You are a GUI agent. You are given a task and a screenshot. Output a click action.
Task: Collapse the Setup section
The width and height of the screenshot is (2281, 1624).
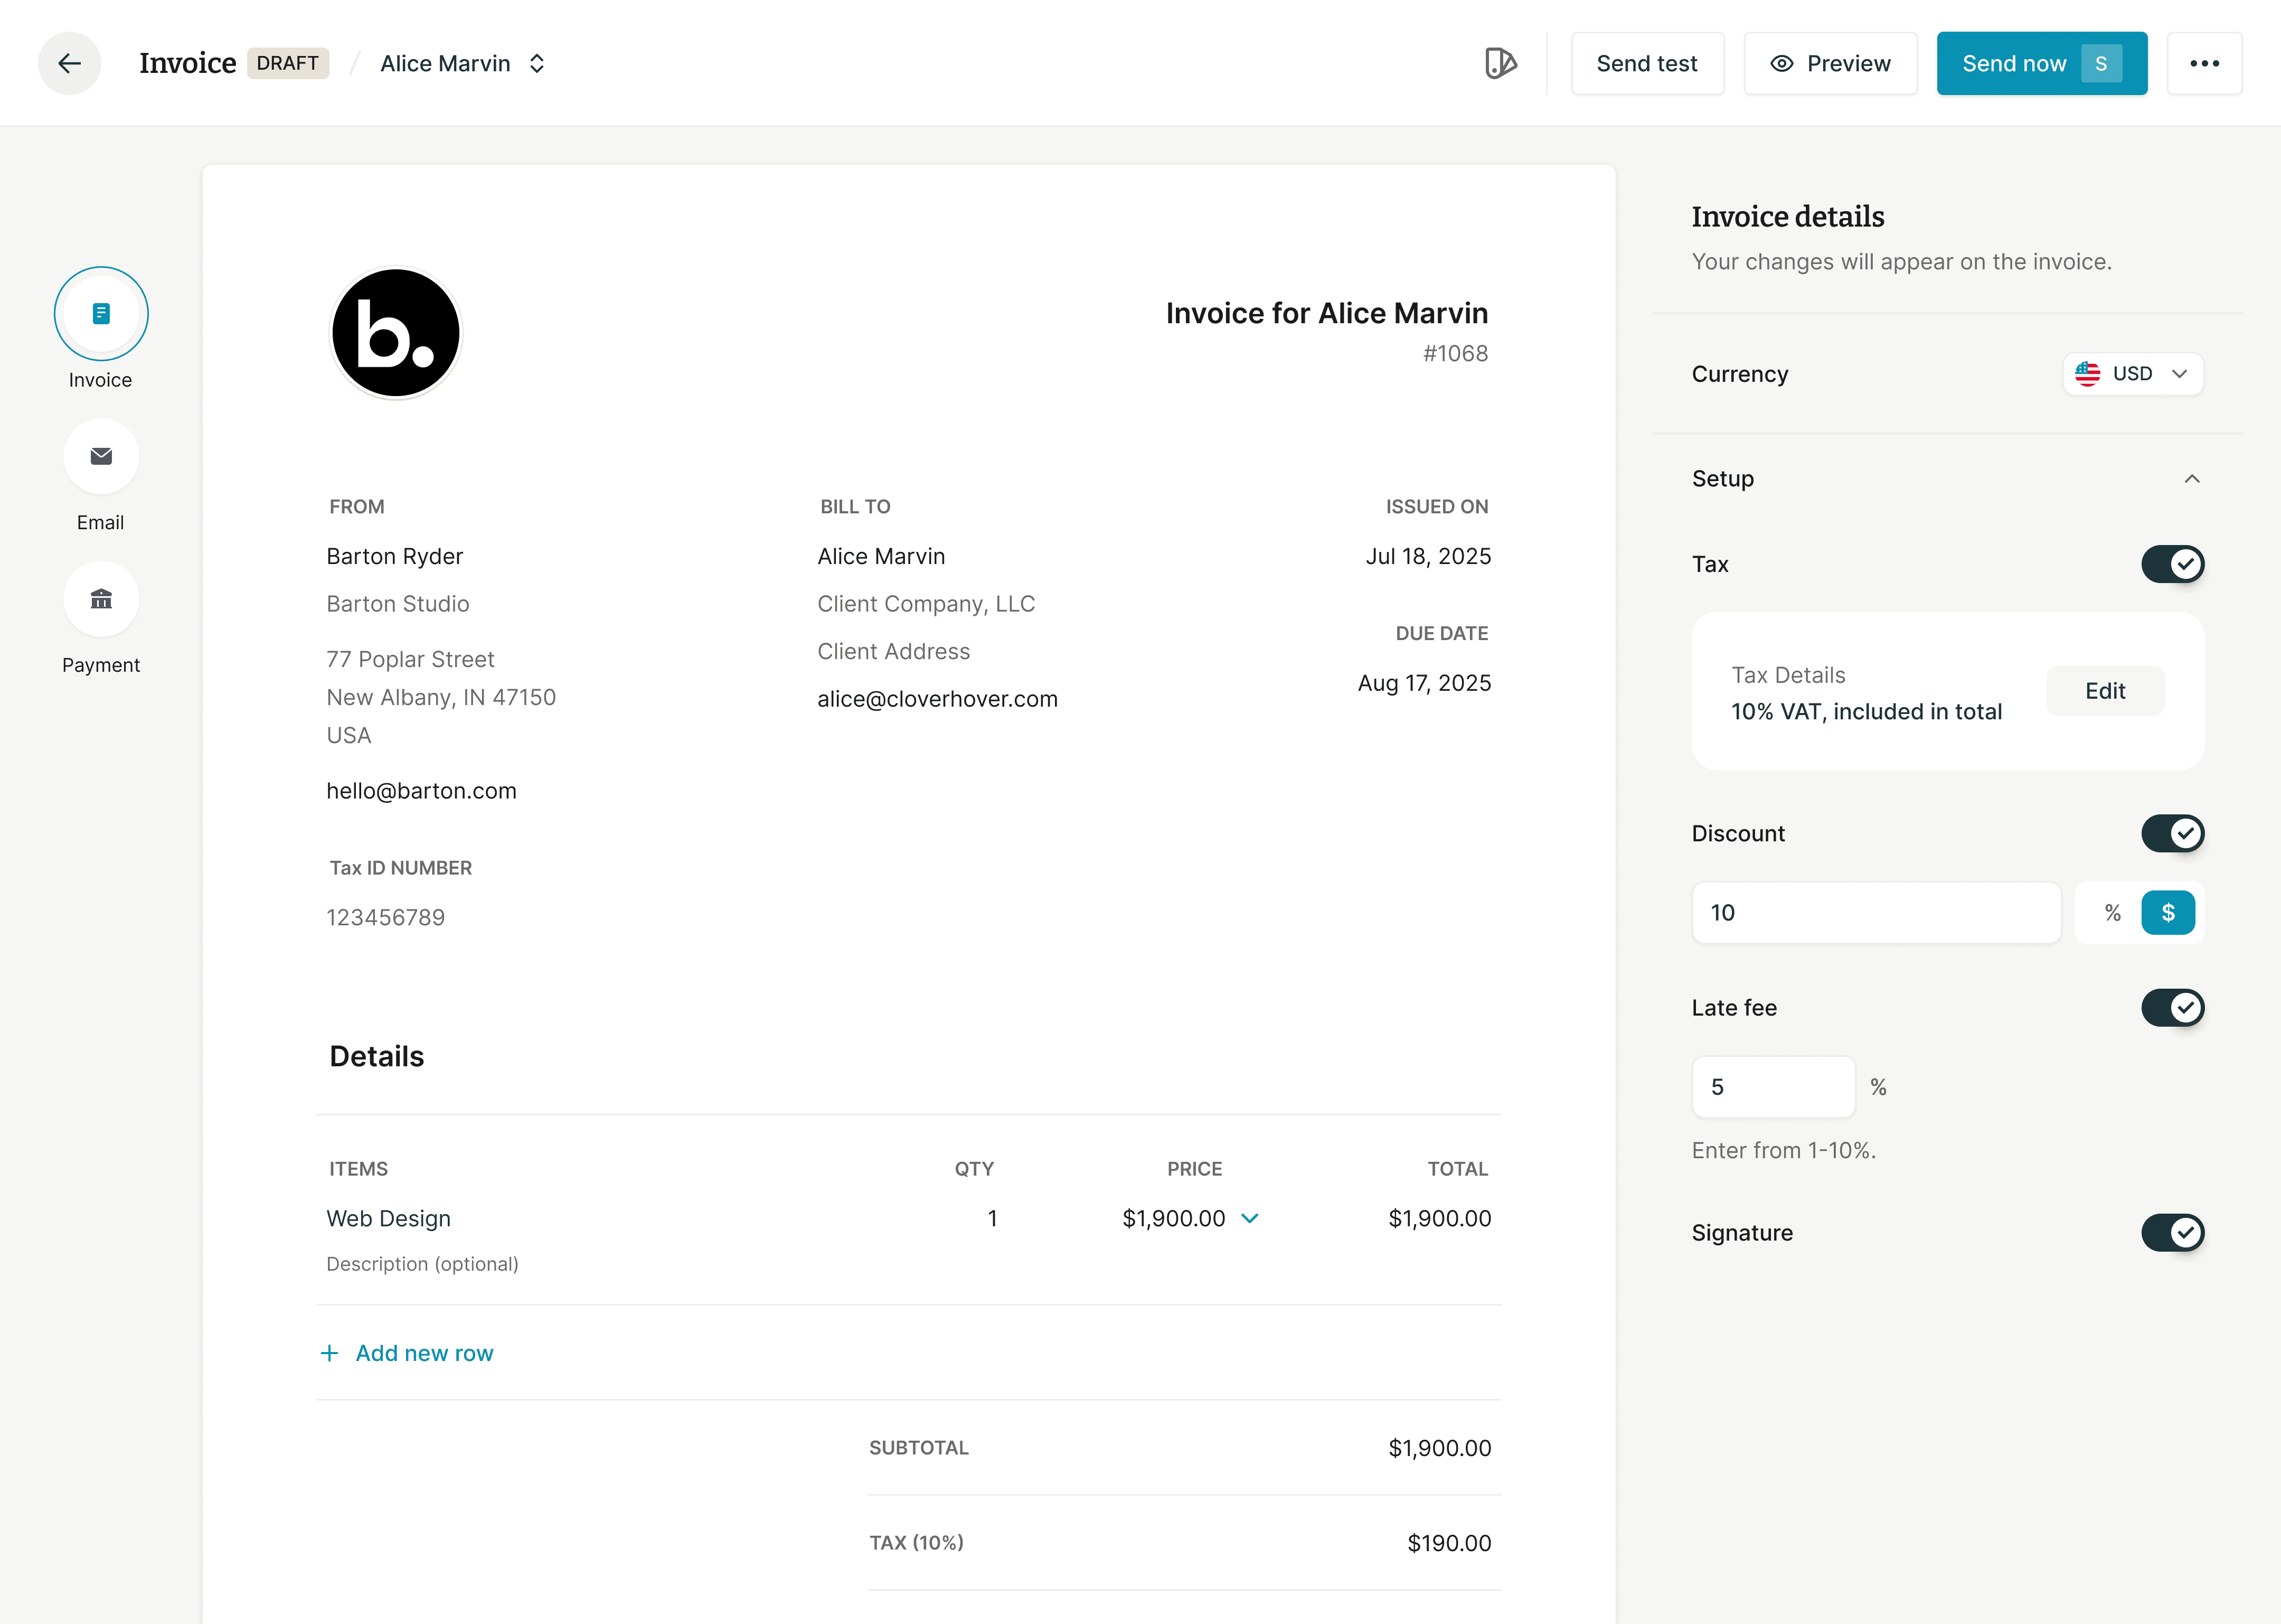[x=2192, y=479]
